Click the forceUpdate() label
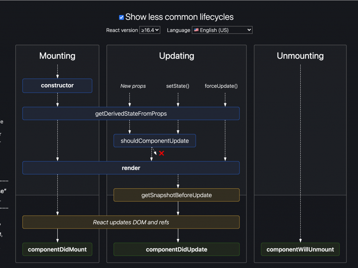358x268 pixels. point(221,86)
